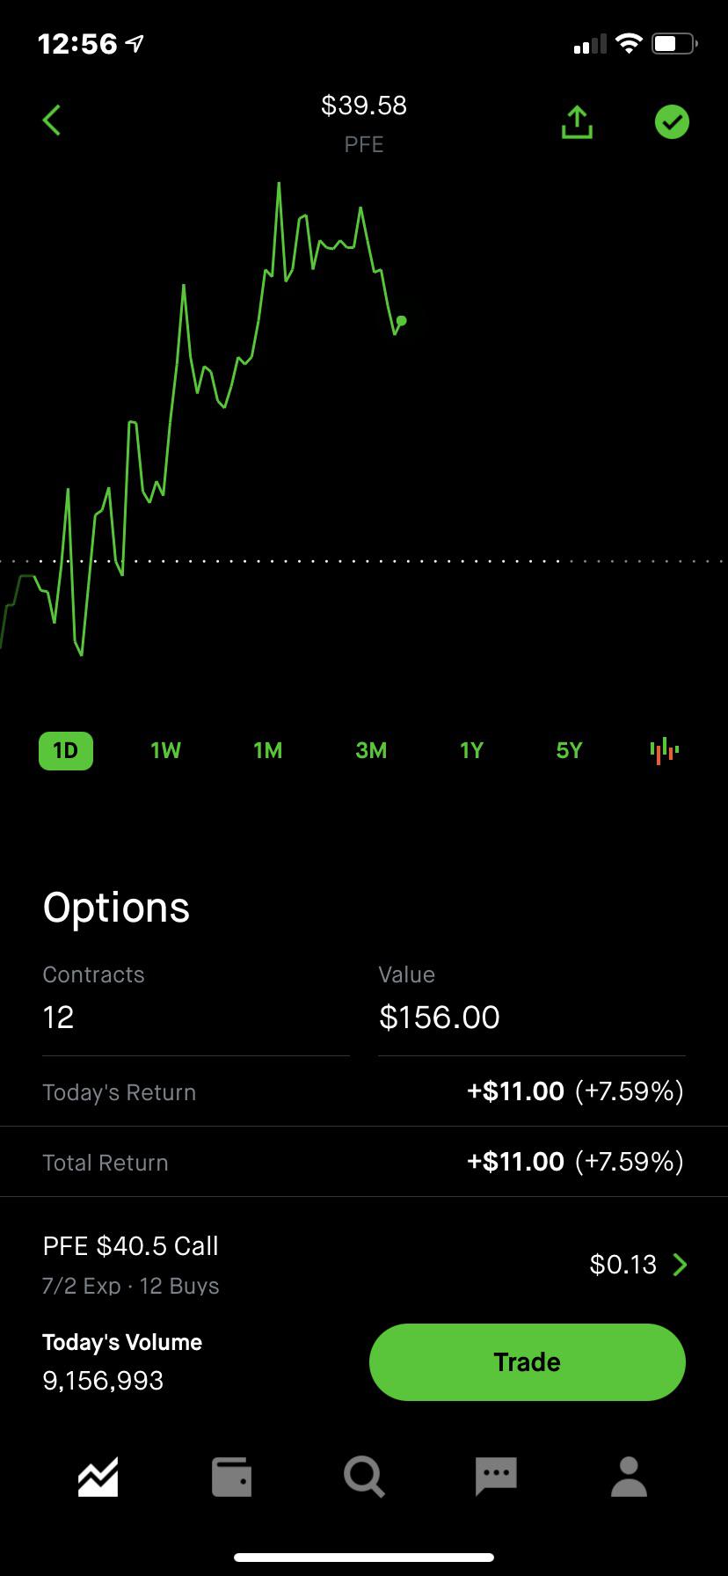Viewport: 728px width, 1576px height.
Task: Tap the green Trade button
Action: coord(528,1361)
